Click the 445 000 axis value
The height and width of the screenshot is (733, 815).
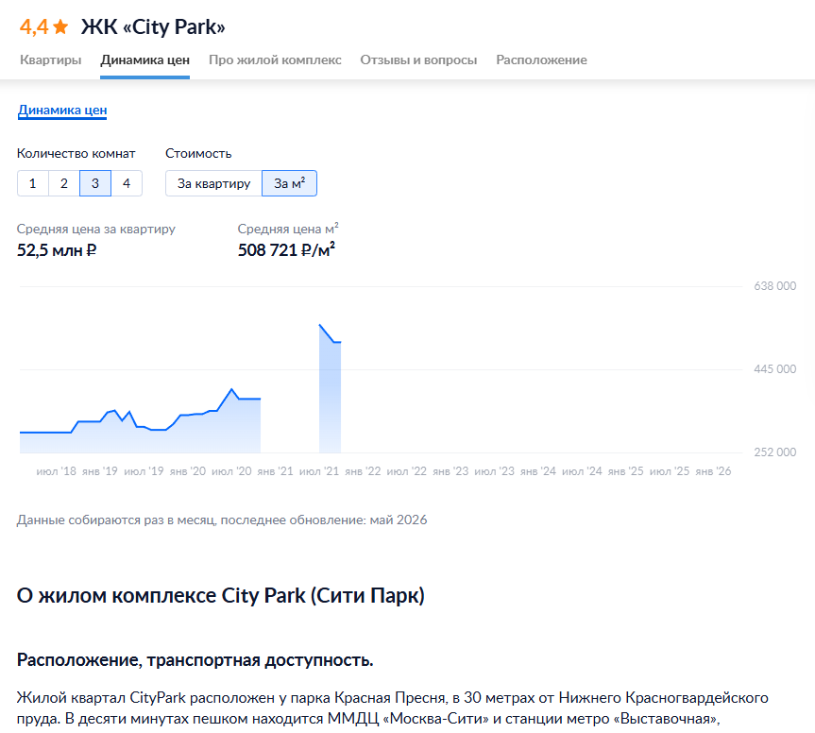(x=775, y=369)
